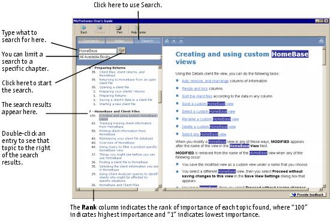
Task: Go to previous topic with left arrow
Action: pos(174,41)
